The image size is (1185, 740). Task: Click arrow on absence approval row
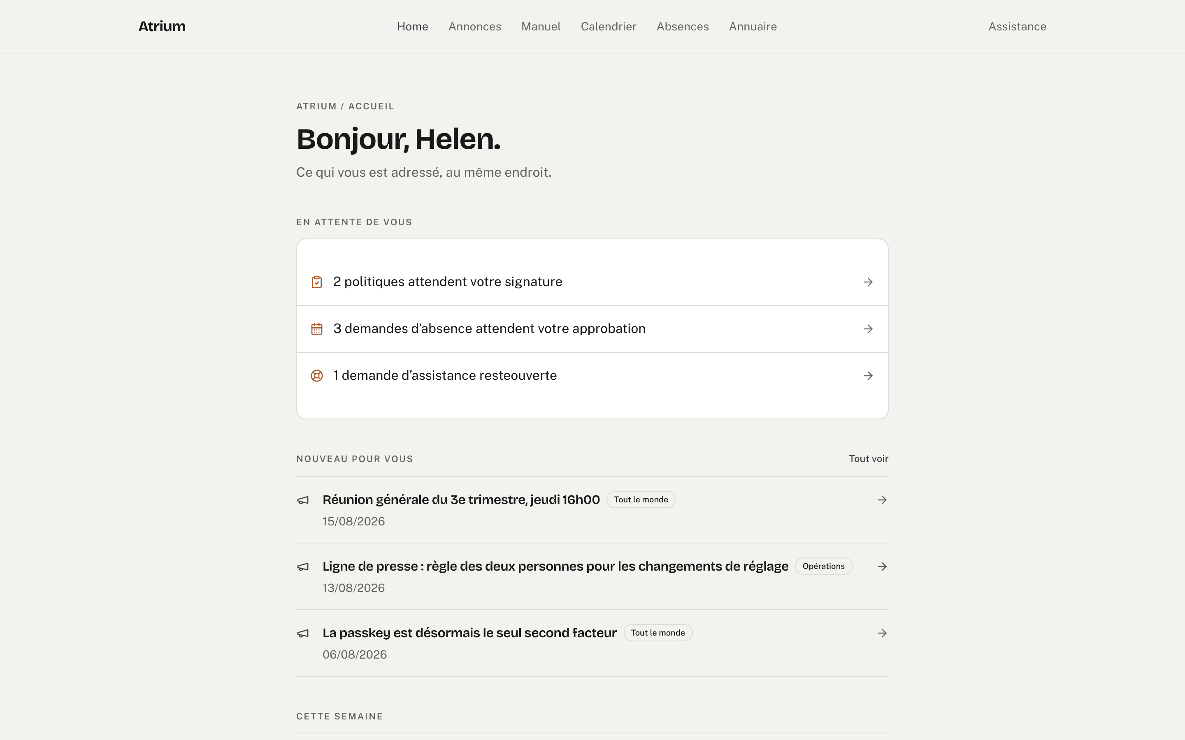pos(868,329)
